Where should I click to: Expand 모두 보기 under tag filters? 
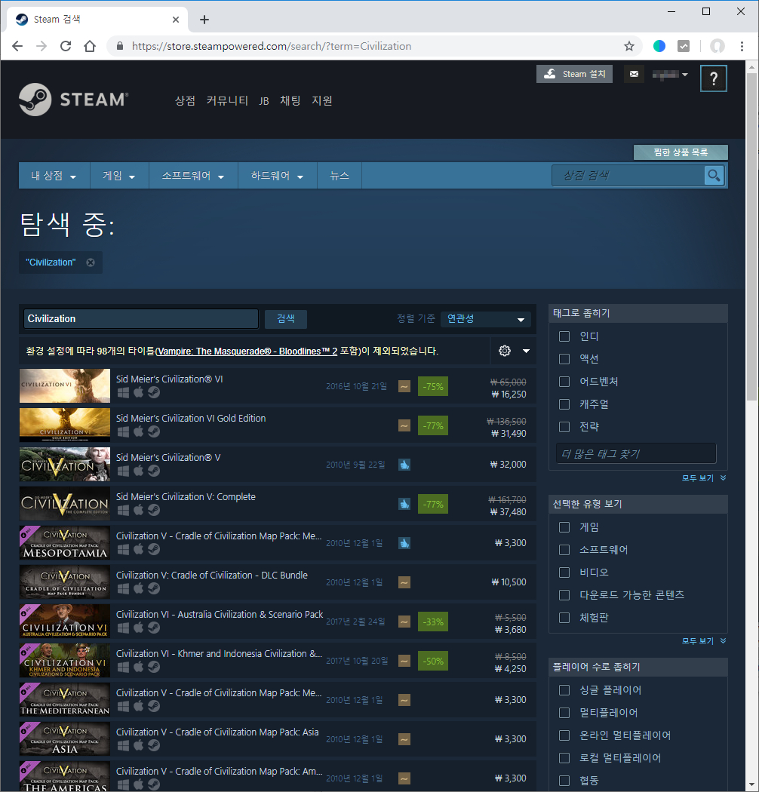point(704,477)
